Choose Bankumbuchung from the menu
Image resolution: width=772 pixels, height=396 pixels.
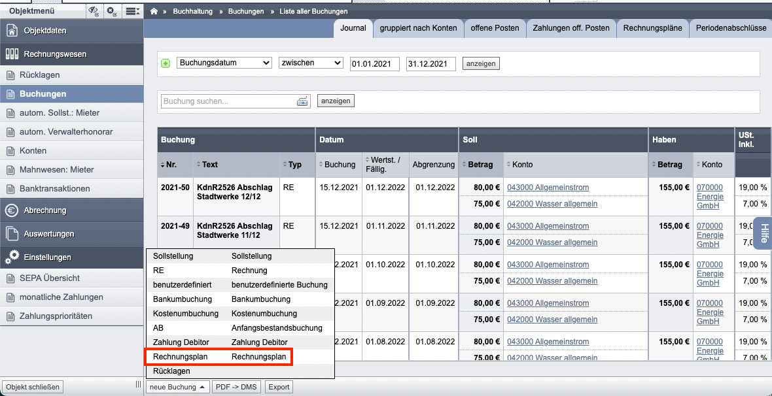[x=240, y=299]
